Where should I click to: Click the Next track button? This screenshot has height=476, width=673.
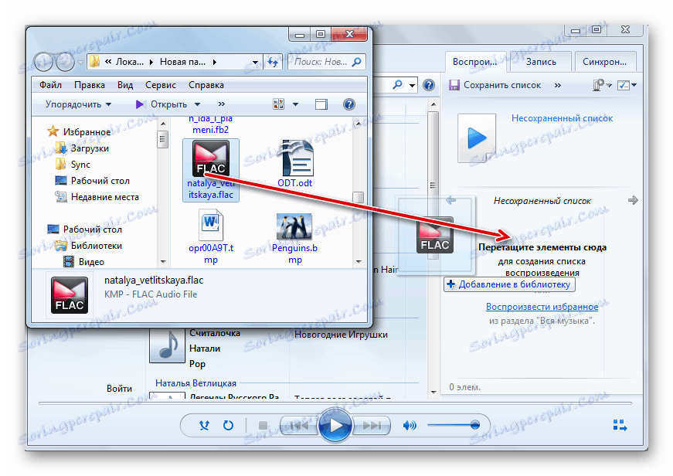pyautogui.click(x=372, y=425)
